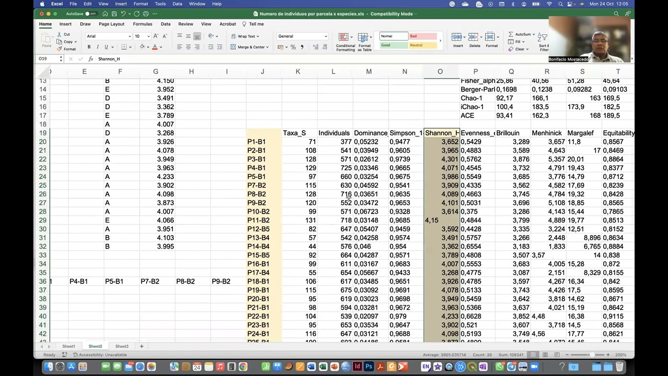Image resolution: width=668 pixels, height=376 pixels.
Task: Apply the comma style
Action: (302, 47)
